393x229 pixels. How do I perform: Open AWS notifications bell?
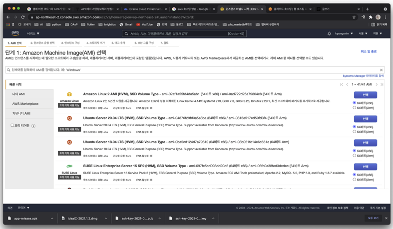point(329,33)
